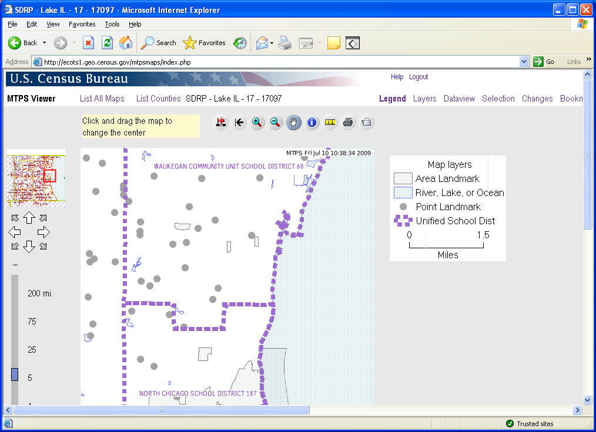Click the map printer icon
The width and height of the screenshot is (596, 432).
click(x=349, y=122)
